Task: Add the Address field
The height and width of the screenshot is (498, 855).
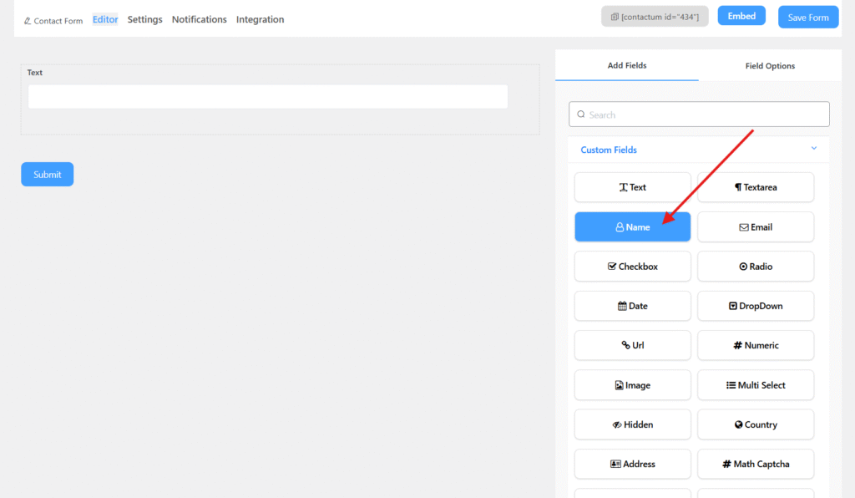Action: click(632, 464)
